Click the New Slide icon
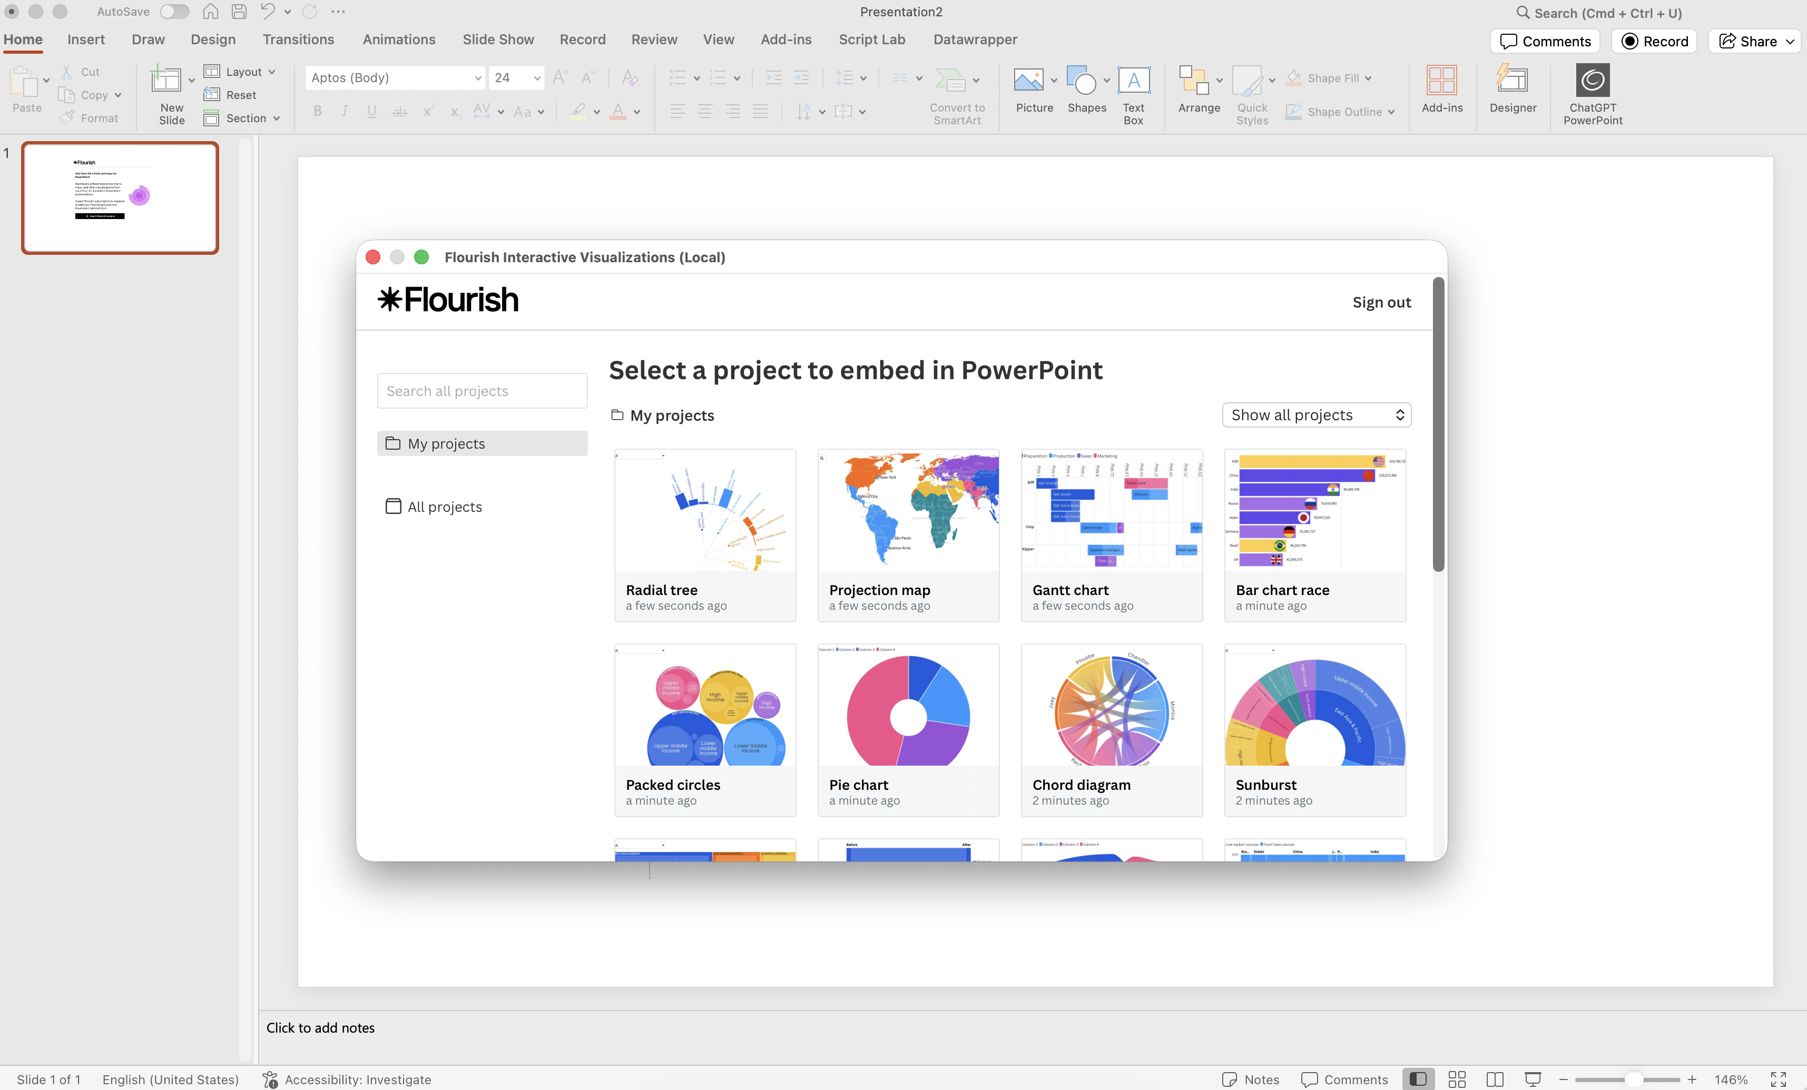 coord(166,81)
